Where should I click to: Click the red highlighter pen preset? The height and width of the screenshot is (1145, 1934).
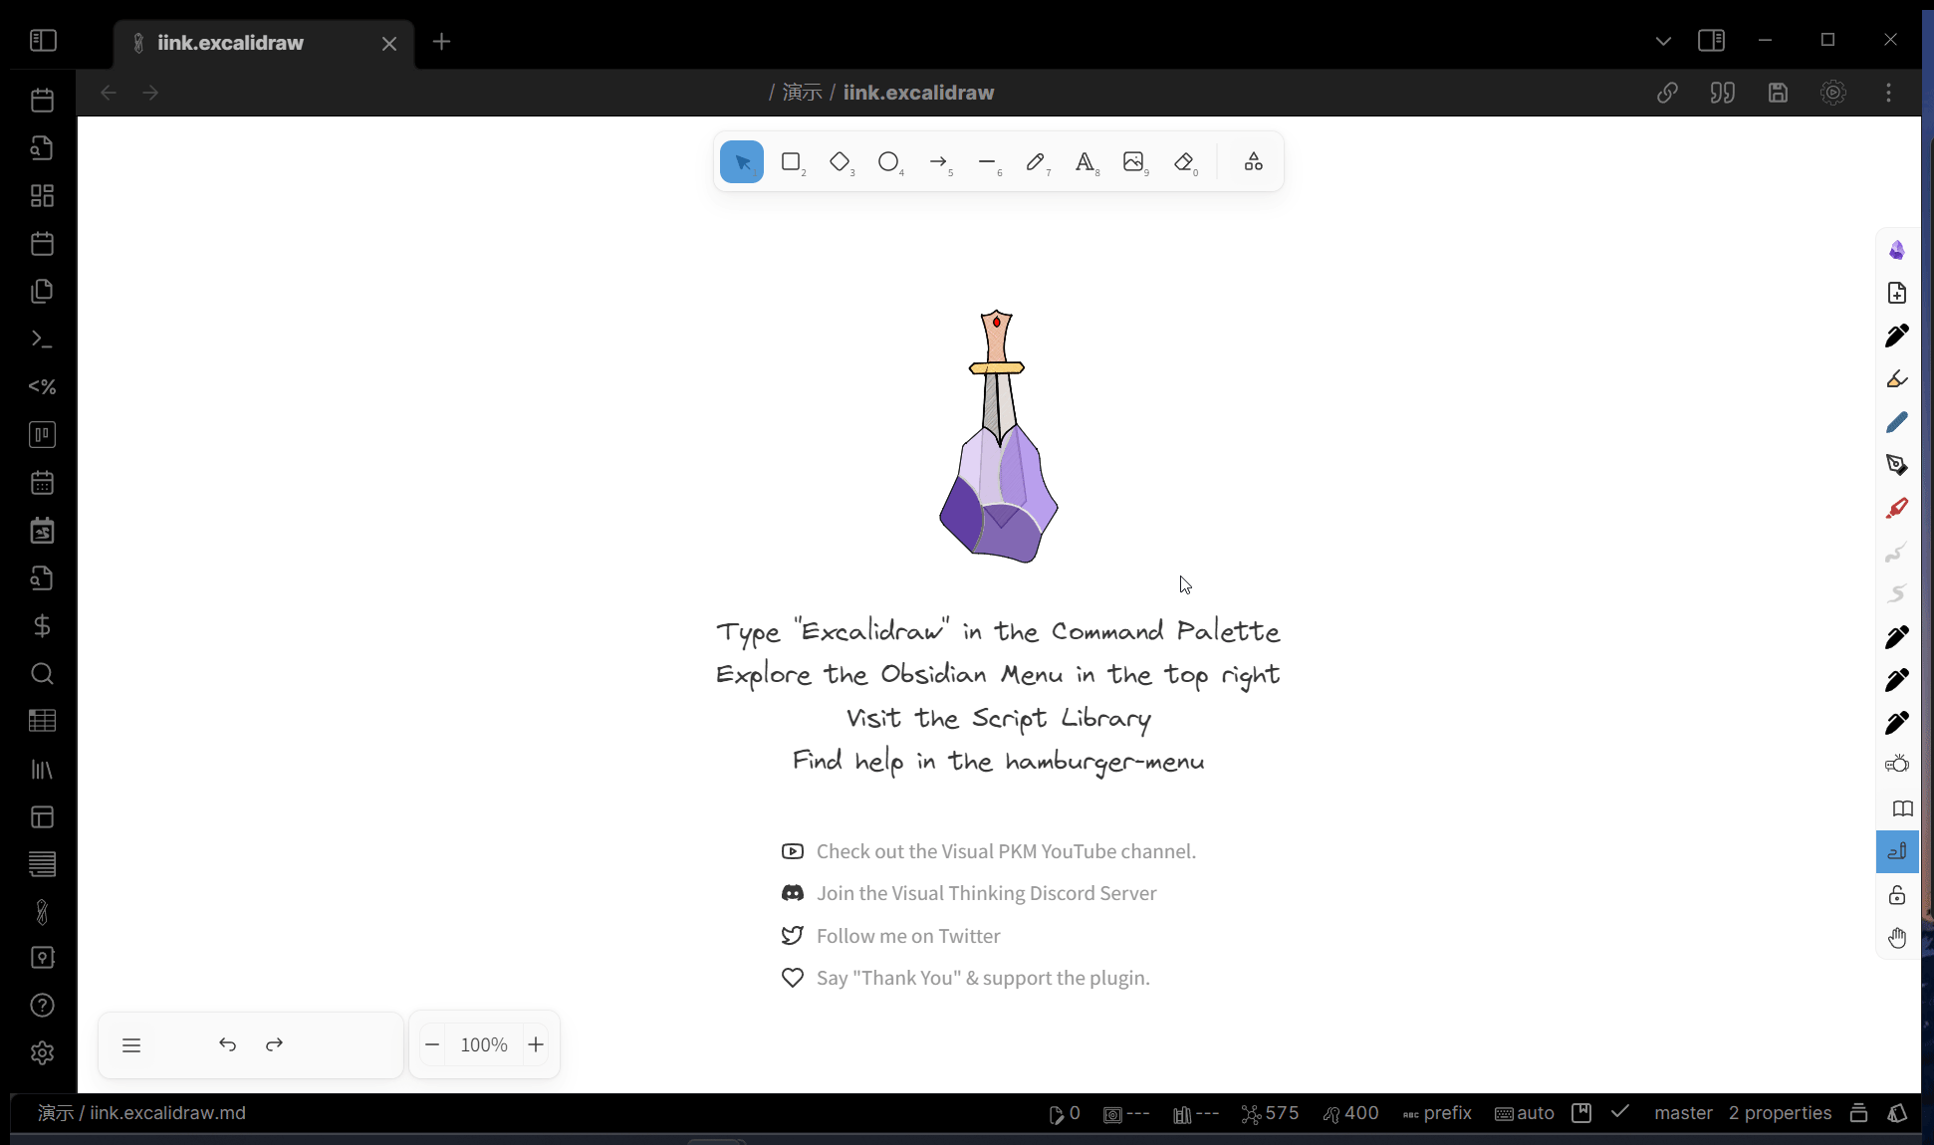1897,509
